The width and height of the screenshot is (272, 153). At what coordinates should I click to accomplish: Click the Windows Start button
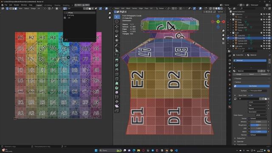coord(96,150)
